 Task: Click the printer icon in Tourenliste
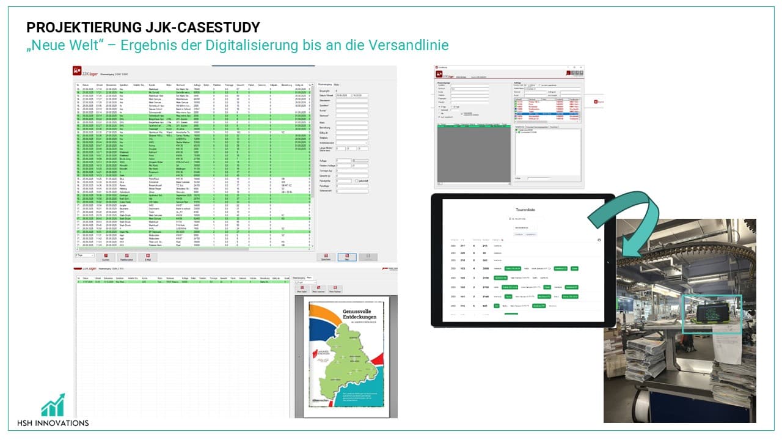point(599,240)
